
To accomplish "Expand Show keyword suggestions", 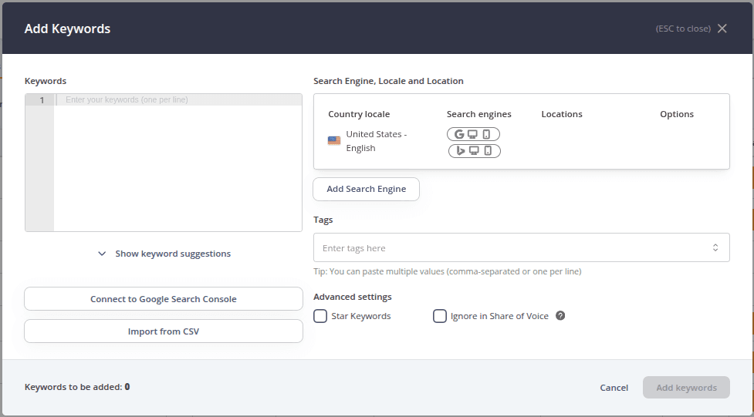I will pos(164,254).
